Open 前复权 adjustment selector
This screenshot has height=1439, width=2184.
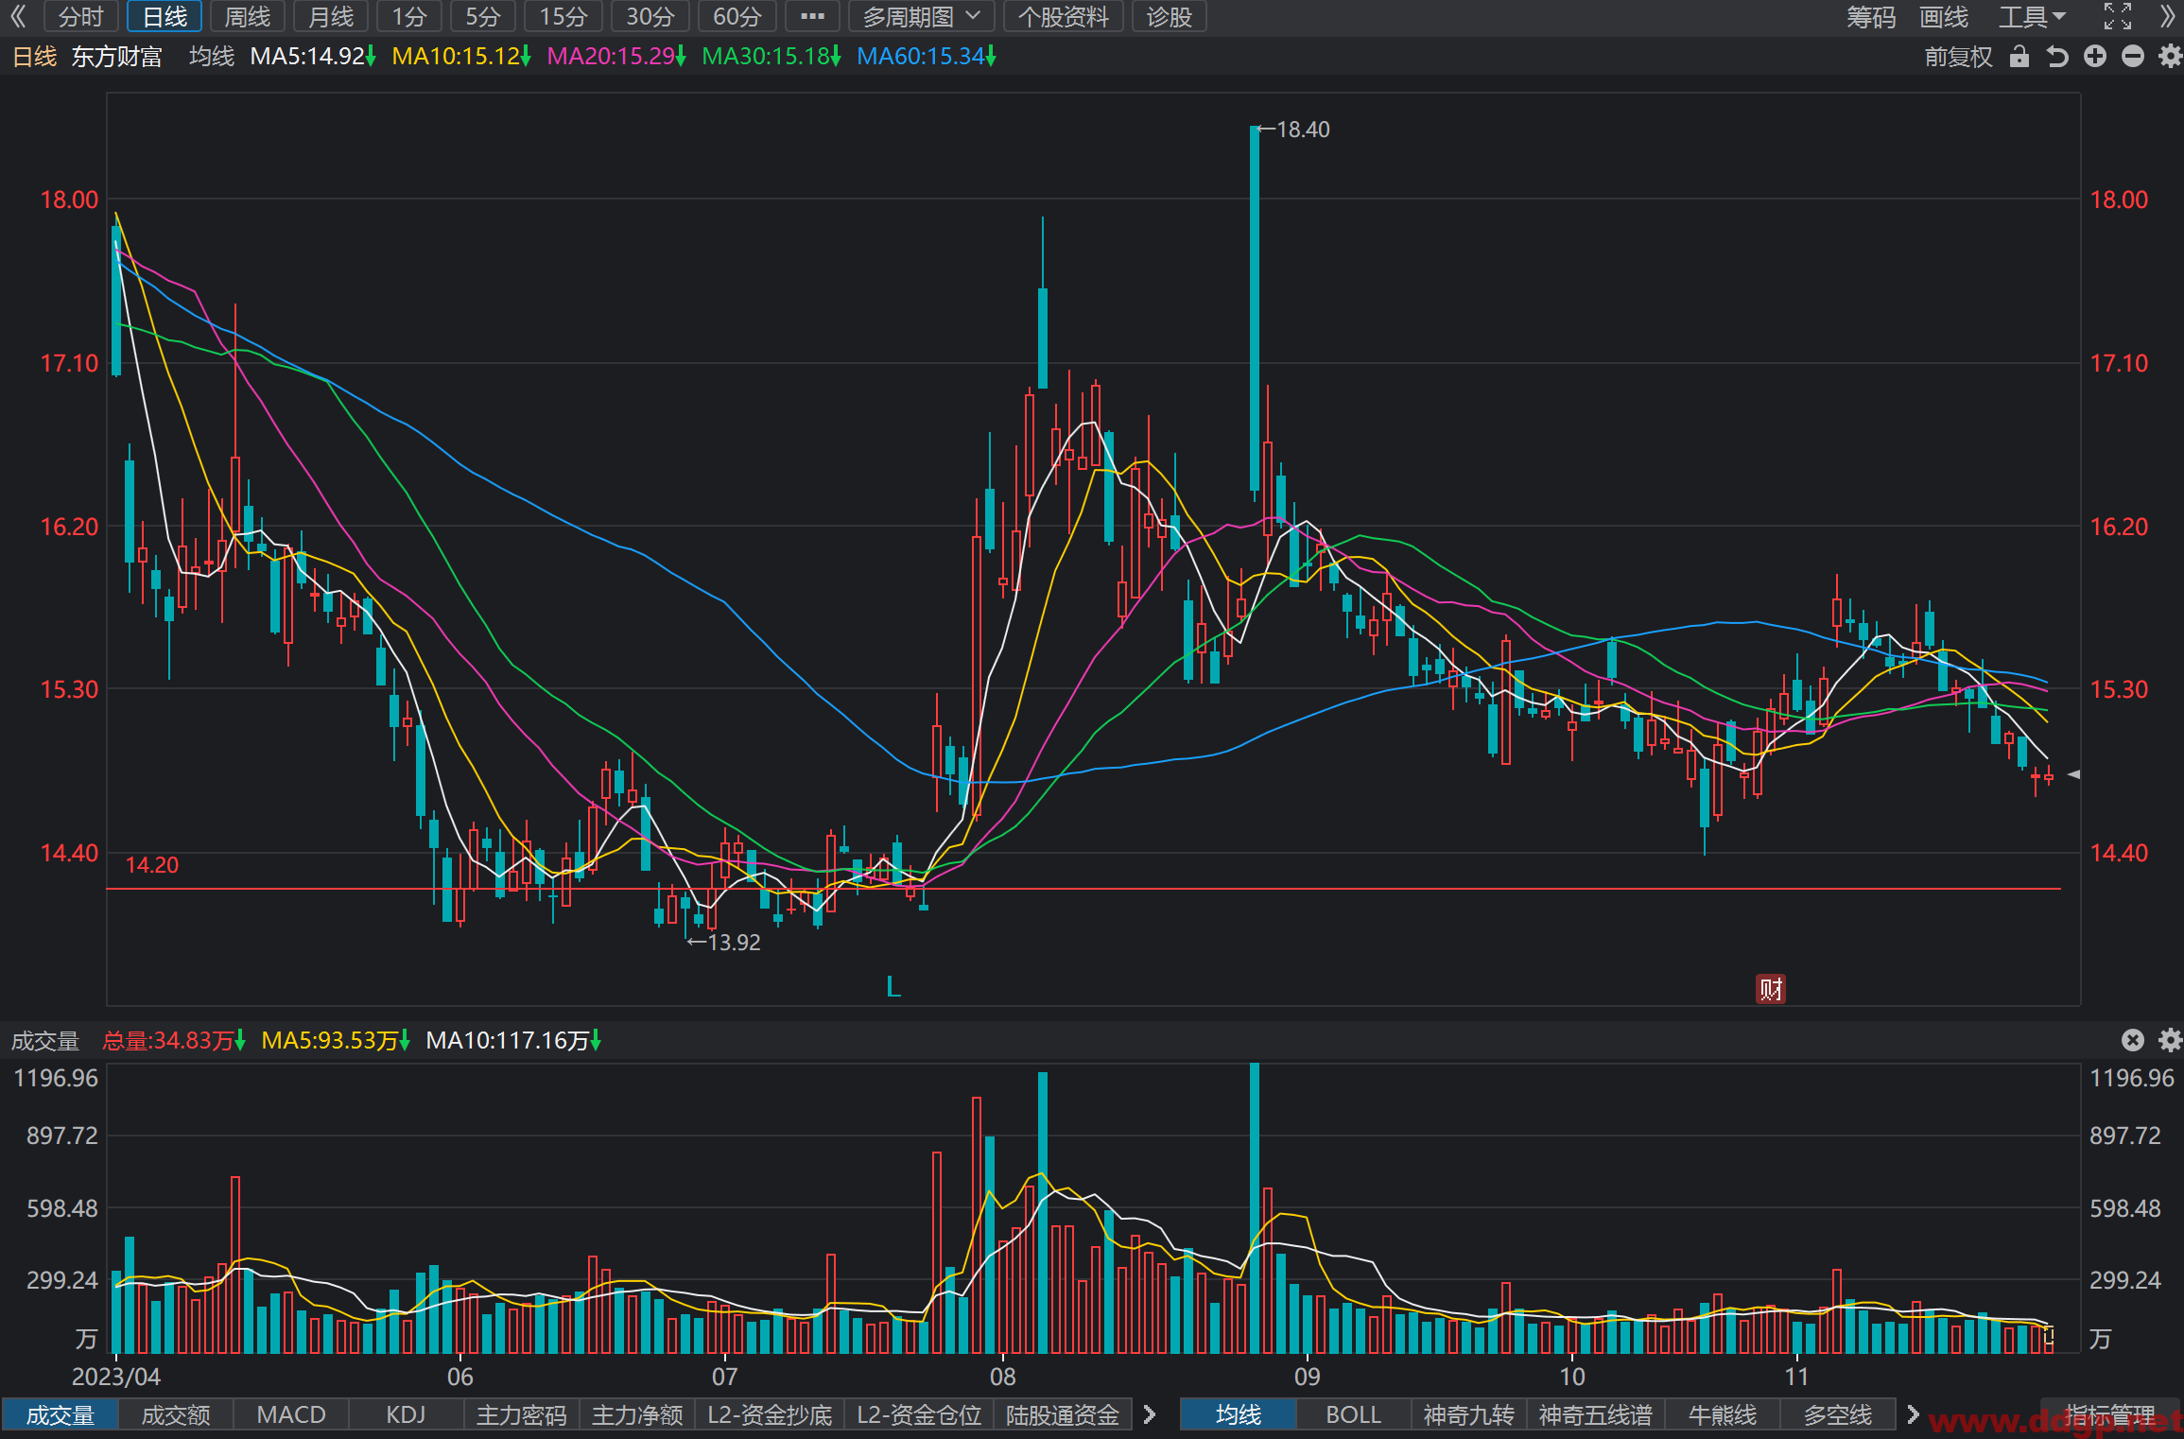(1957, 57)
